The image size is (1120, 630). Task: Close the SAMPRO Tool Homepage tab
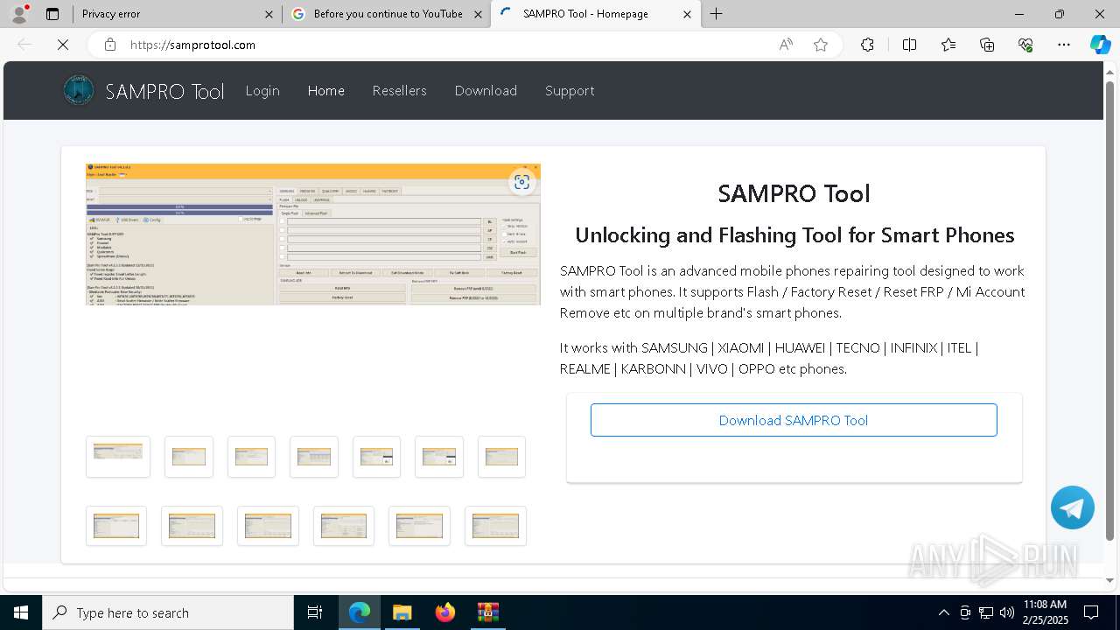tap(687, 14)
